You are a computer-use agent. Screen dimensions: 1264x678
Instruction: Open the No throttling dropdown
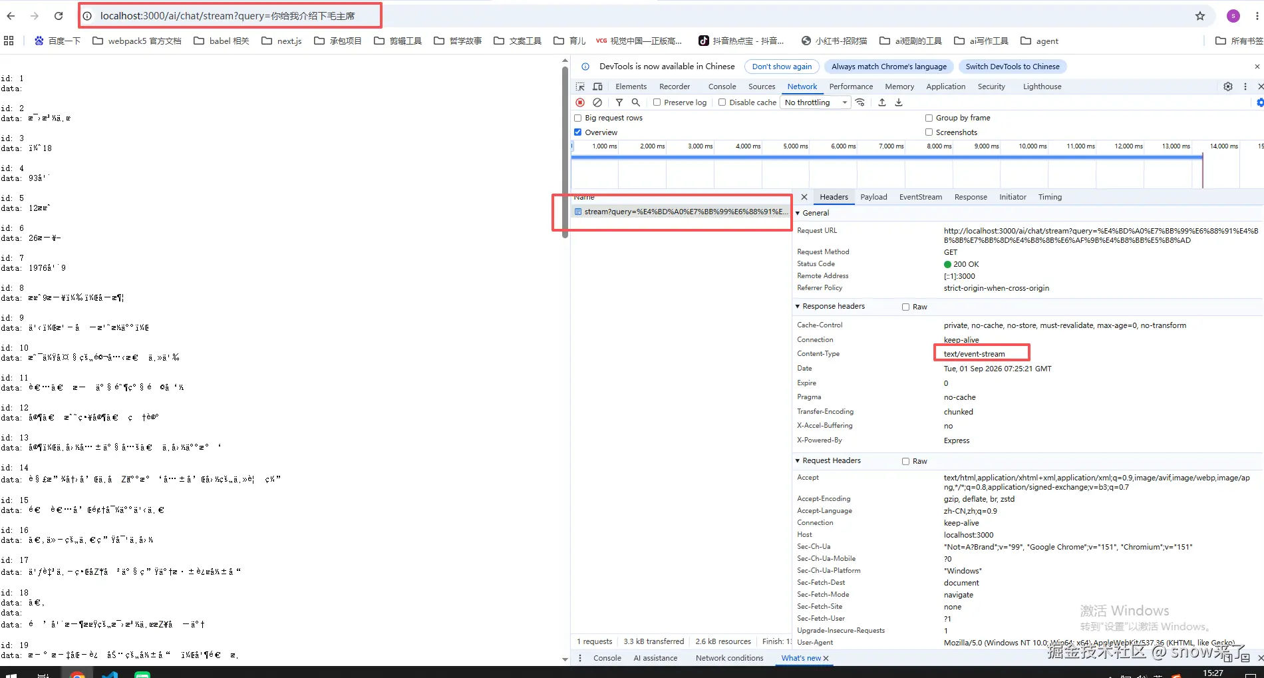coord(816,102)
